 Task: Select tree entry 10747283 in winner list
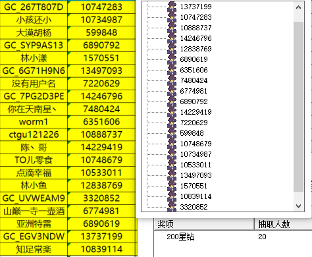[195, 17]
